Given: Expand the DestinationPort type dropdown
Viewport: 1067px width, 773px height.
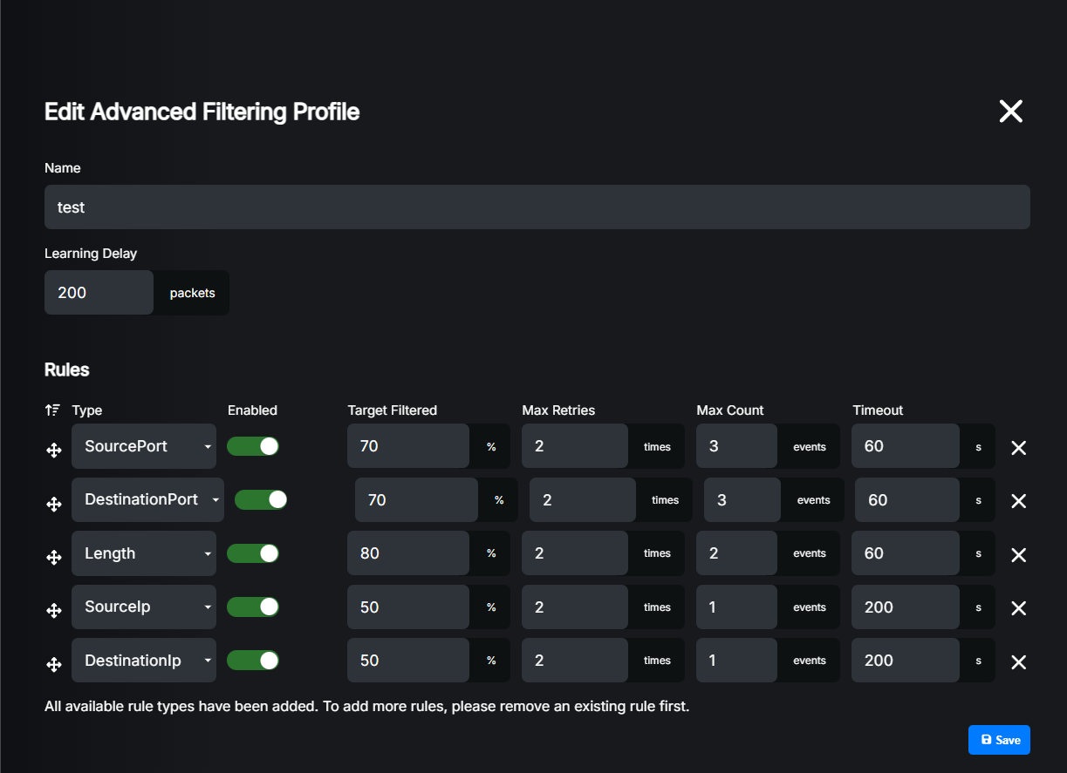Looking at the screenshot, I should click(147, 499).
